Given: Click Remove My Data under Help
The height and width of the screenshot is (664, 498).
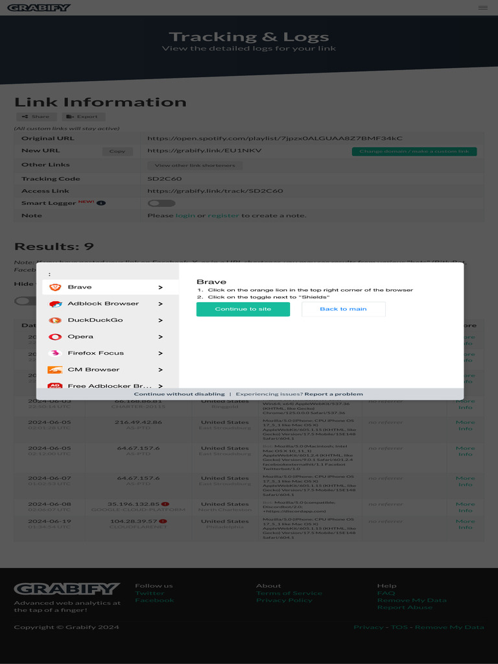Looking at the screenshot, I should pos(412,600).
